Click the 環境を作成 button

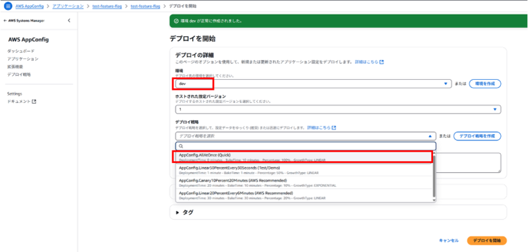485,83
